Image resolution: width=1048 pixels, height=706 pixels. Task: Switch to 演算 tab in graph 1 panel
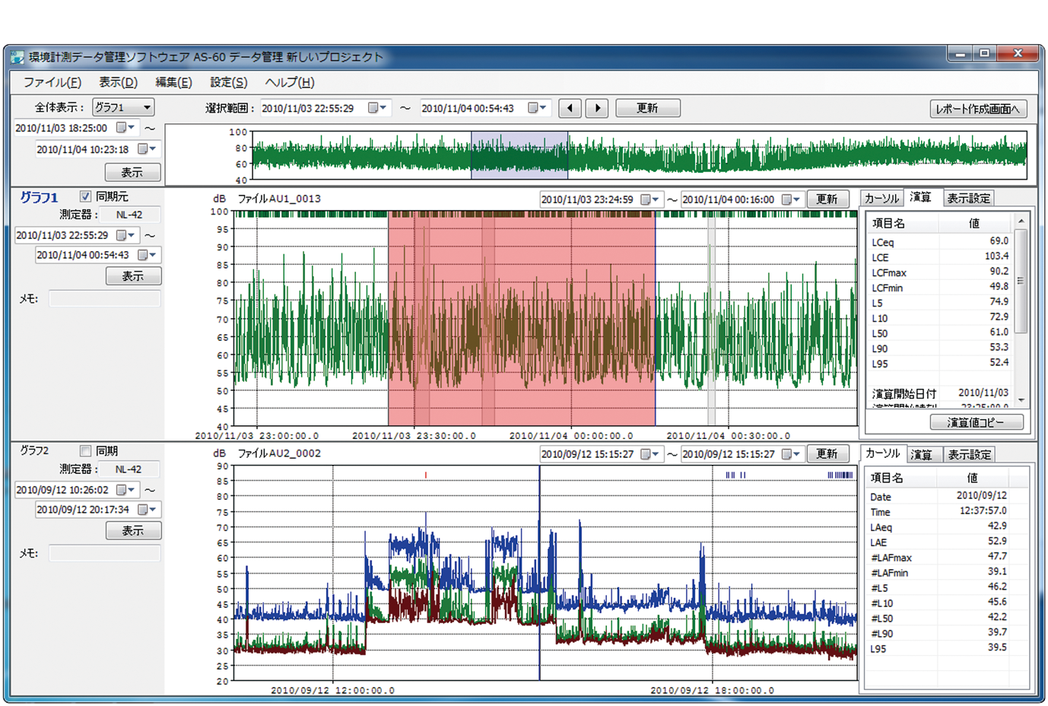tap(921, 196)
